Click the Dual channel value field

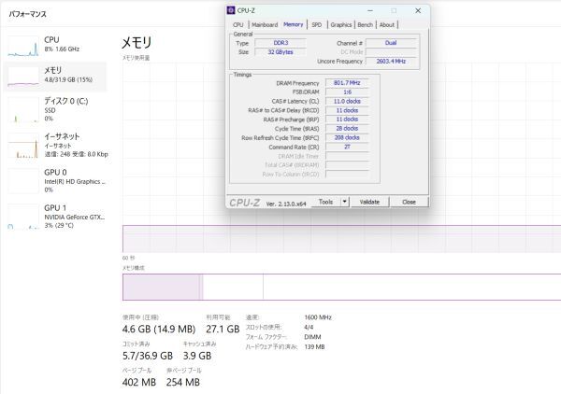pyautogui.click(x=391, y=43)
